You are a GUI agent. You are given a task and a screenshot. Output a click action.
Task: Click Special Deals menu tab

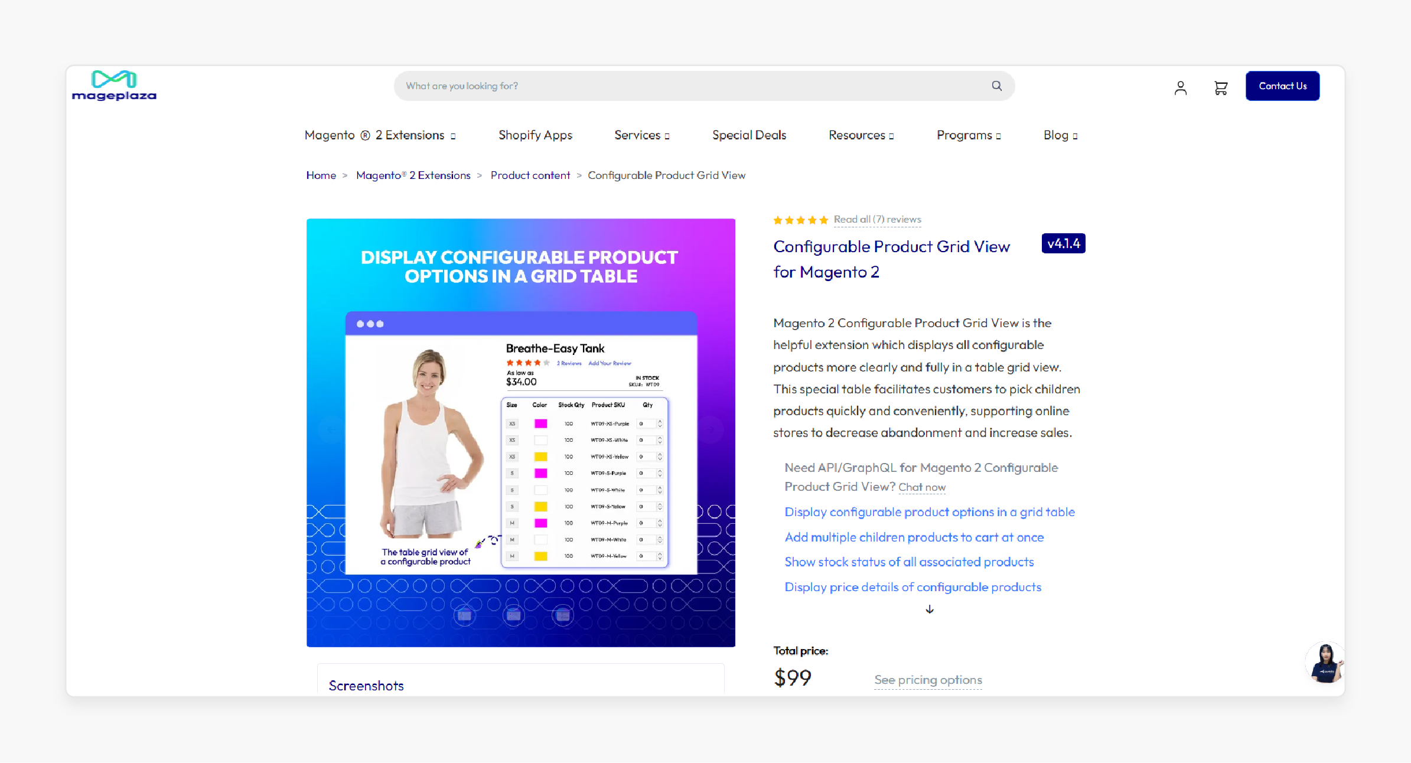(750, 135)
